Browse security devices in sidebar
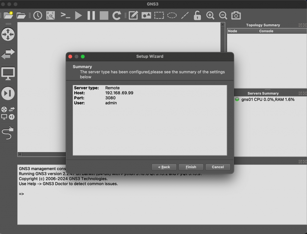Image resolution: width=307 pixels, height=234 pixels. click(8, 93)
